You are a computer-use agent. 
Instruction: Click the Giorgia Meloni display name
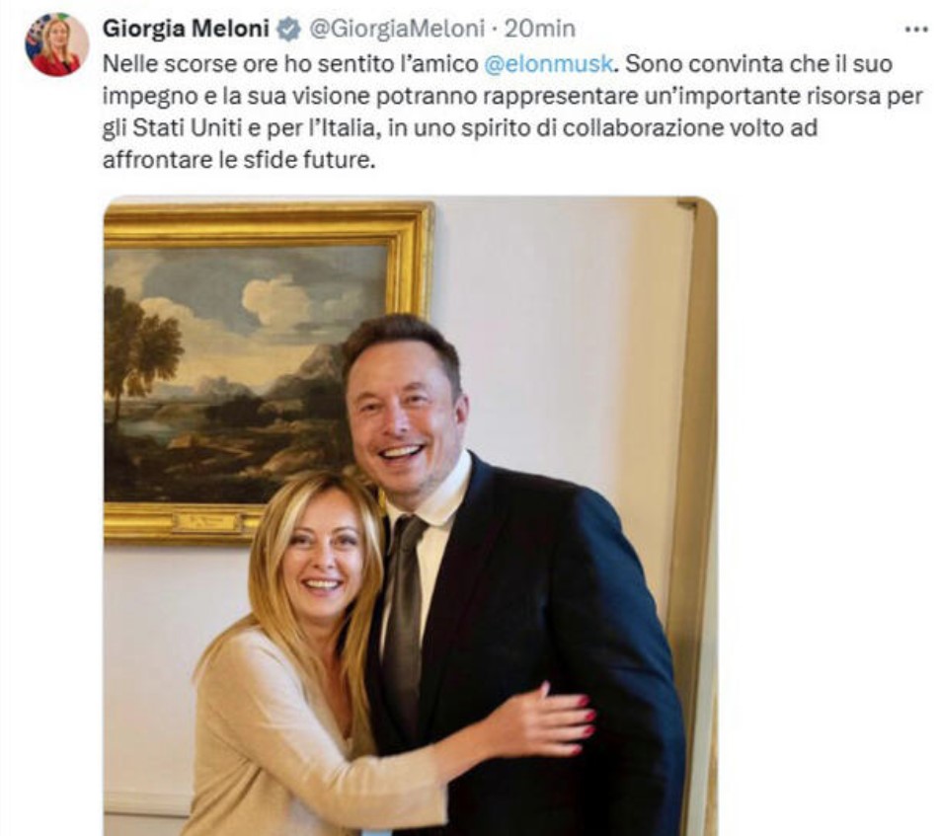(x=186, y=29)
